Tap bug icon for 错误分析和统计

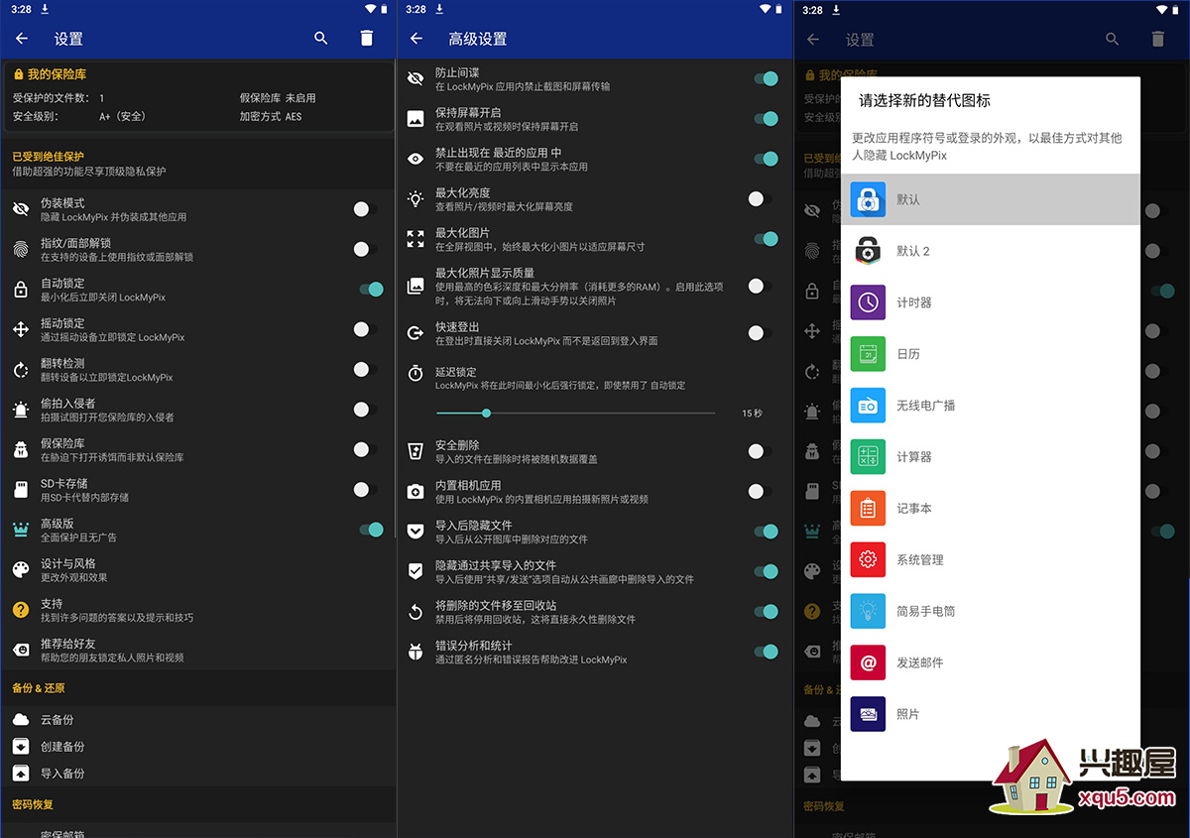(416, 652)
